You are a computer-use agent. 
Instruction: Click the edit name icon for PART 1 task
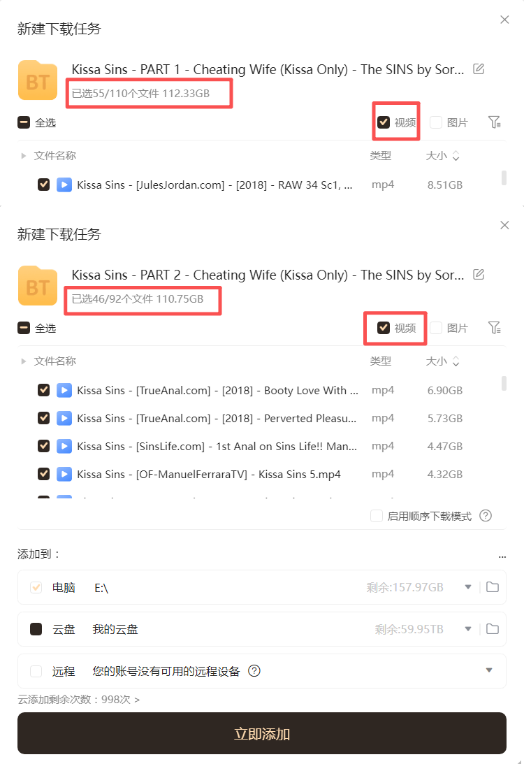[x=479, y=69]
